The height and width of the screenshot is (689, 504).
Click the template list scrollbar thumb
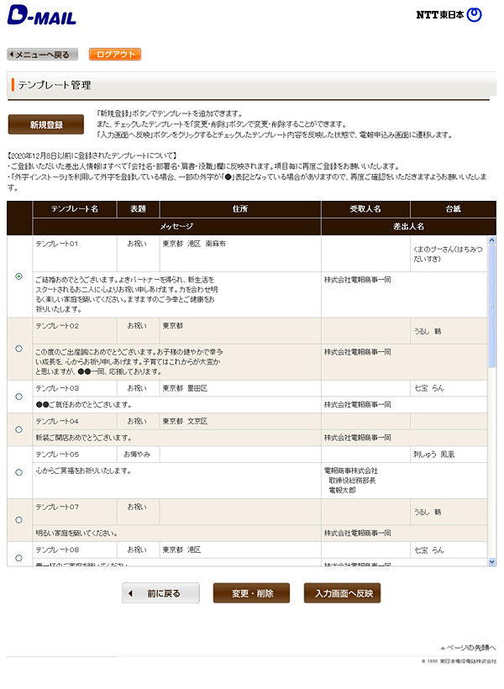point(492,306)
